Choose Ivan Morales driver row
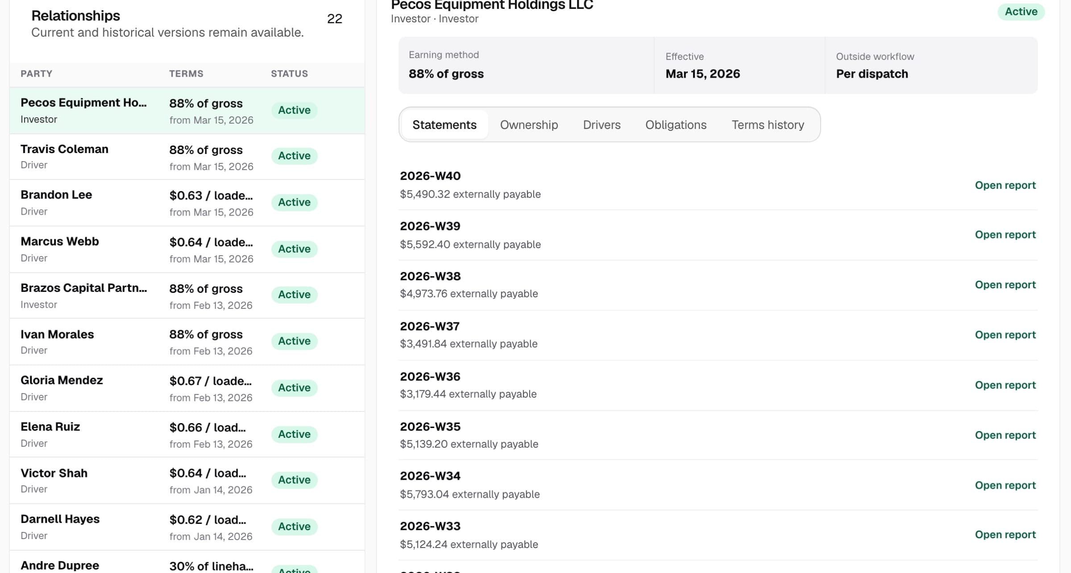This screenshot has width=1071, height=573. coord(187,342)
